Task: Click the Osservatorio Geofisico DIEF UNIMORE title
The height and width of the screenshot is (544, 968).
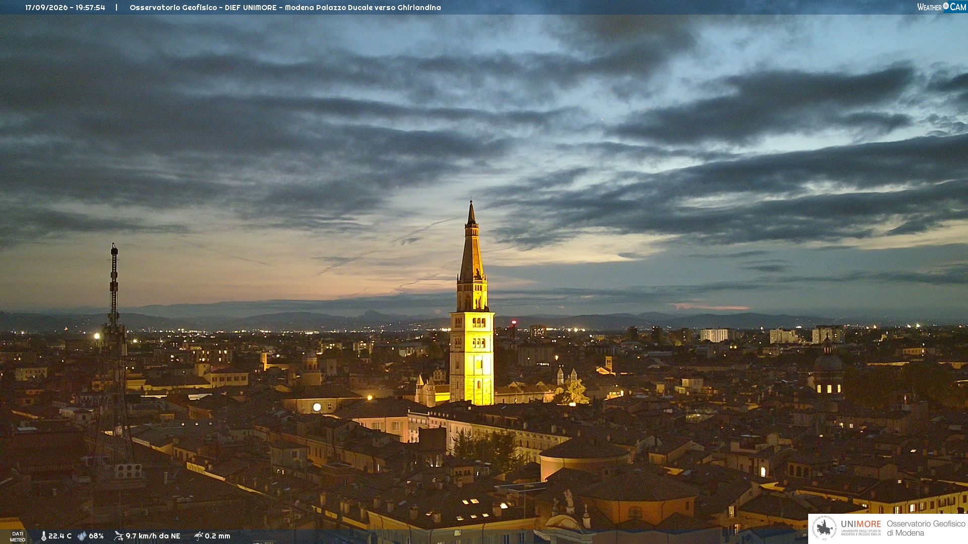Action: point(285,8)
